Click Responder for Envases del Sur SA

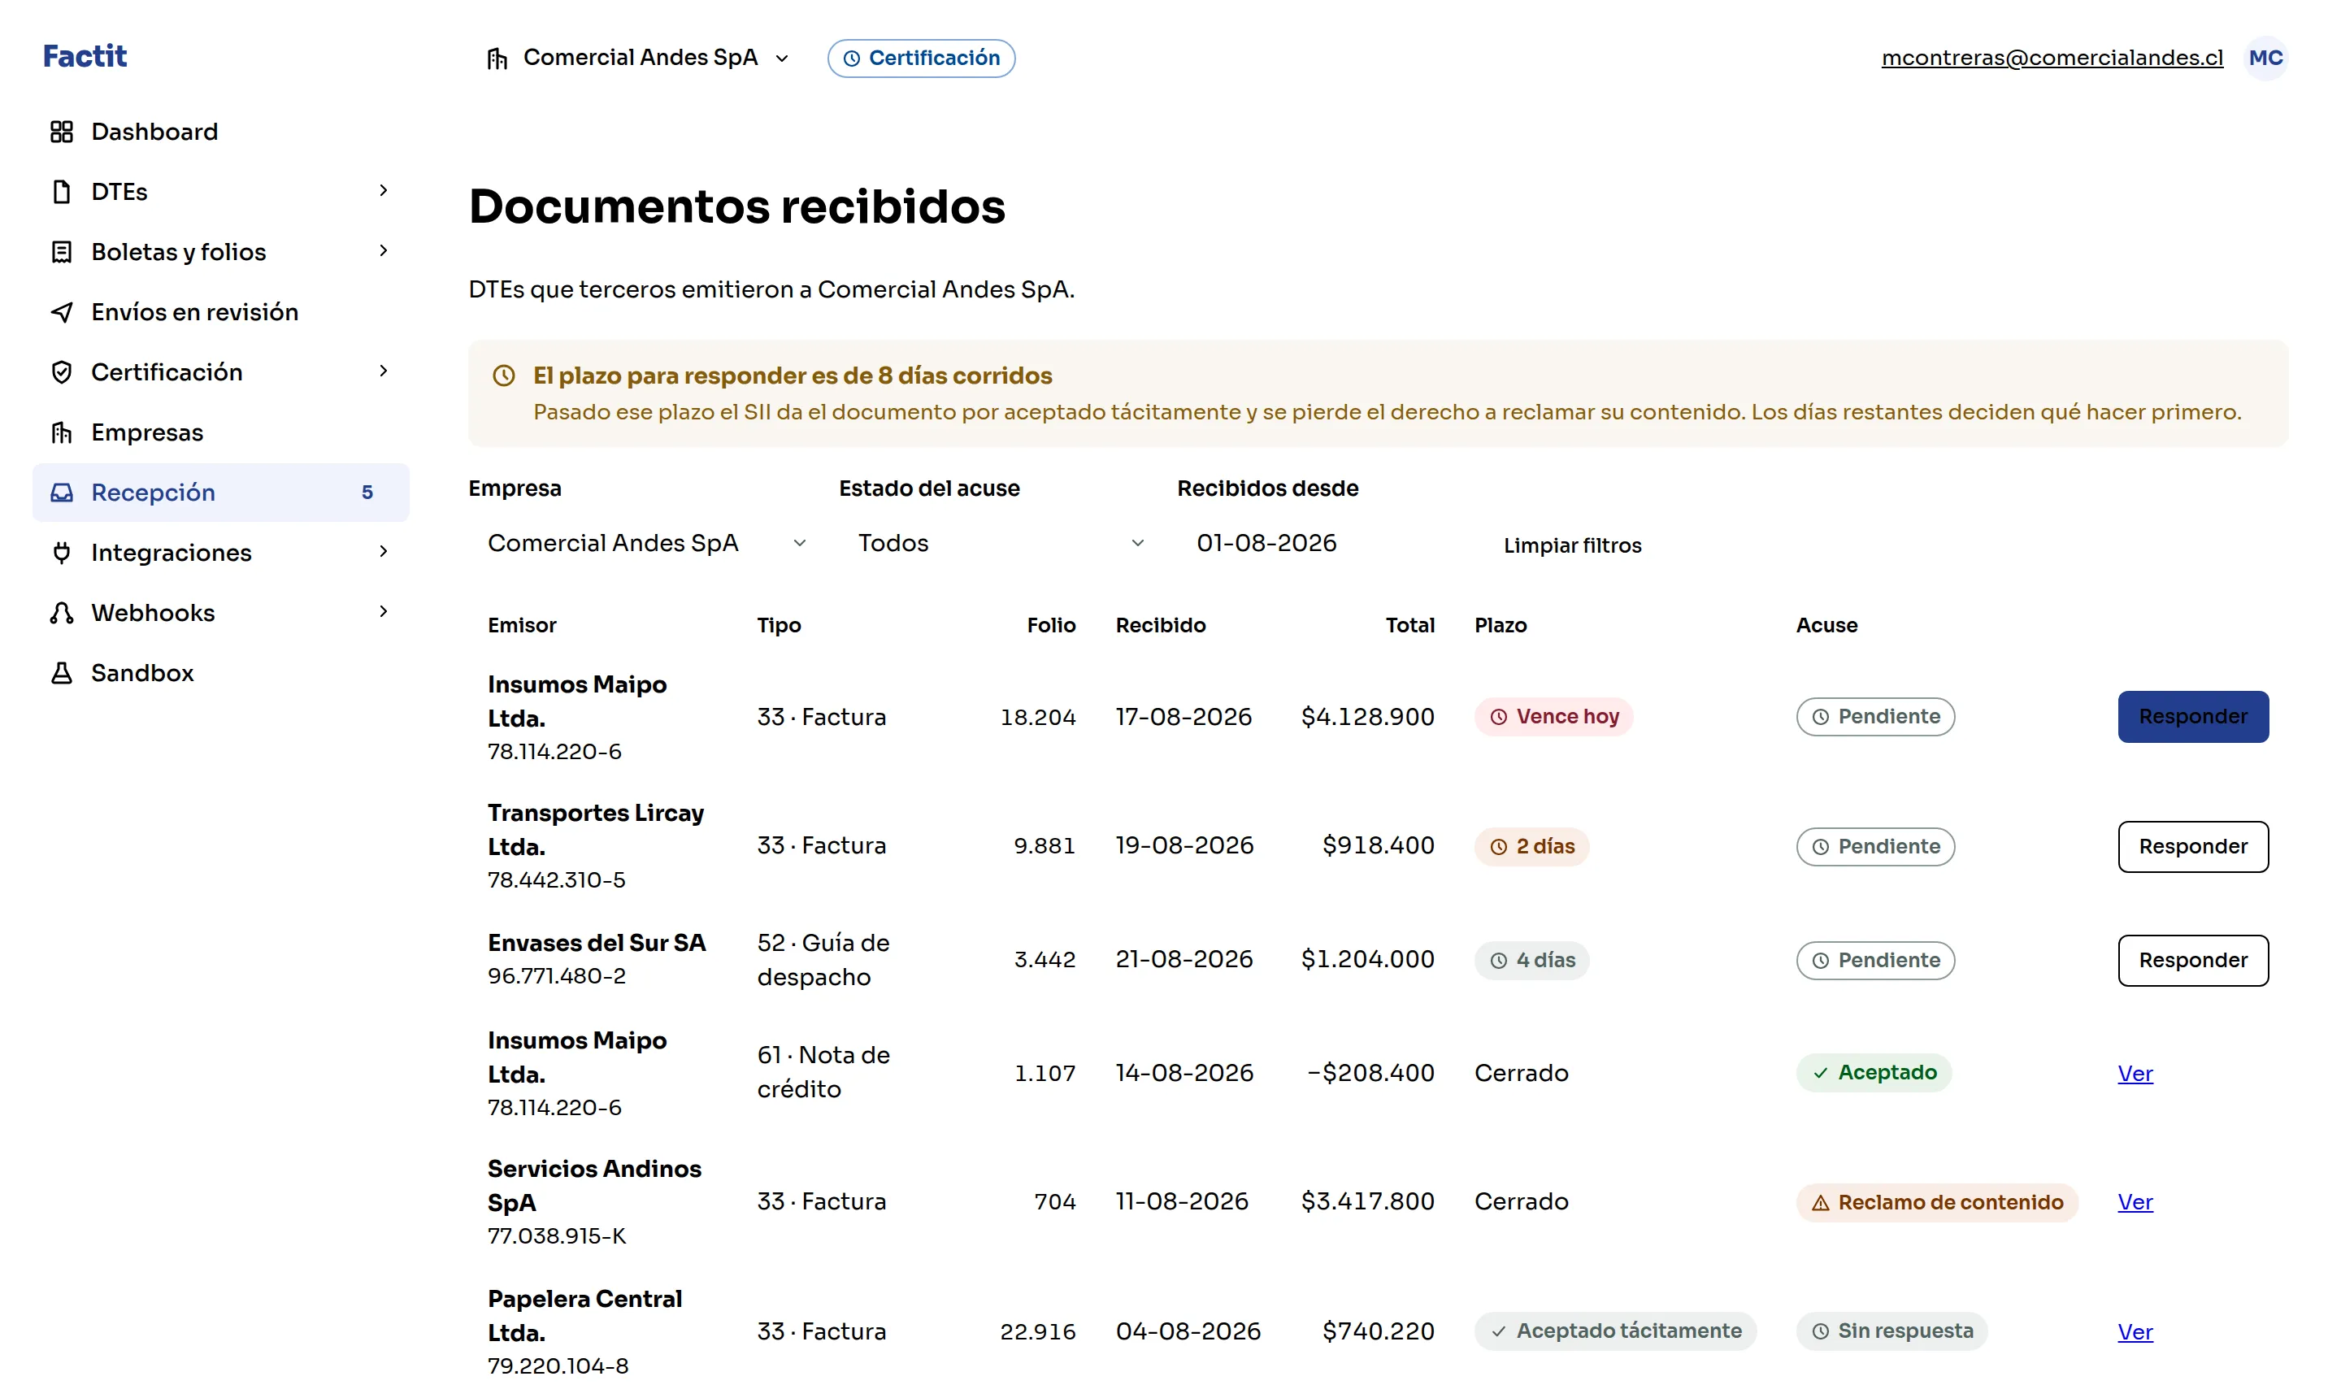click(x=2192, y=961)
